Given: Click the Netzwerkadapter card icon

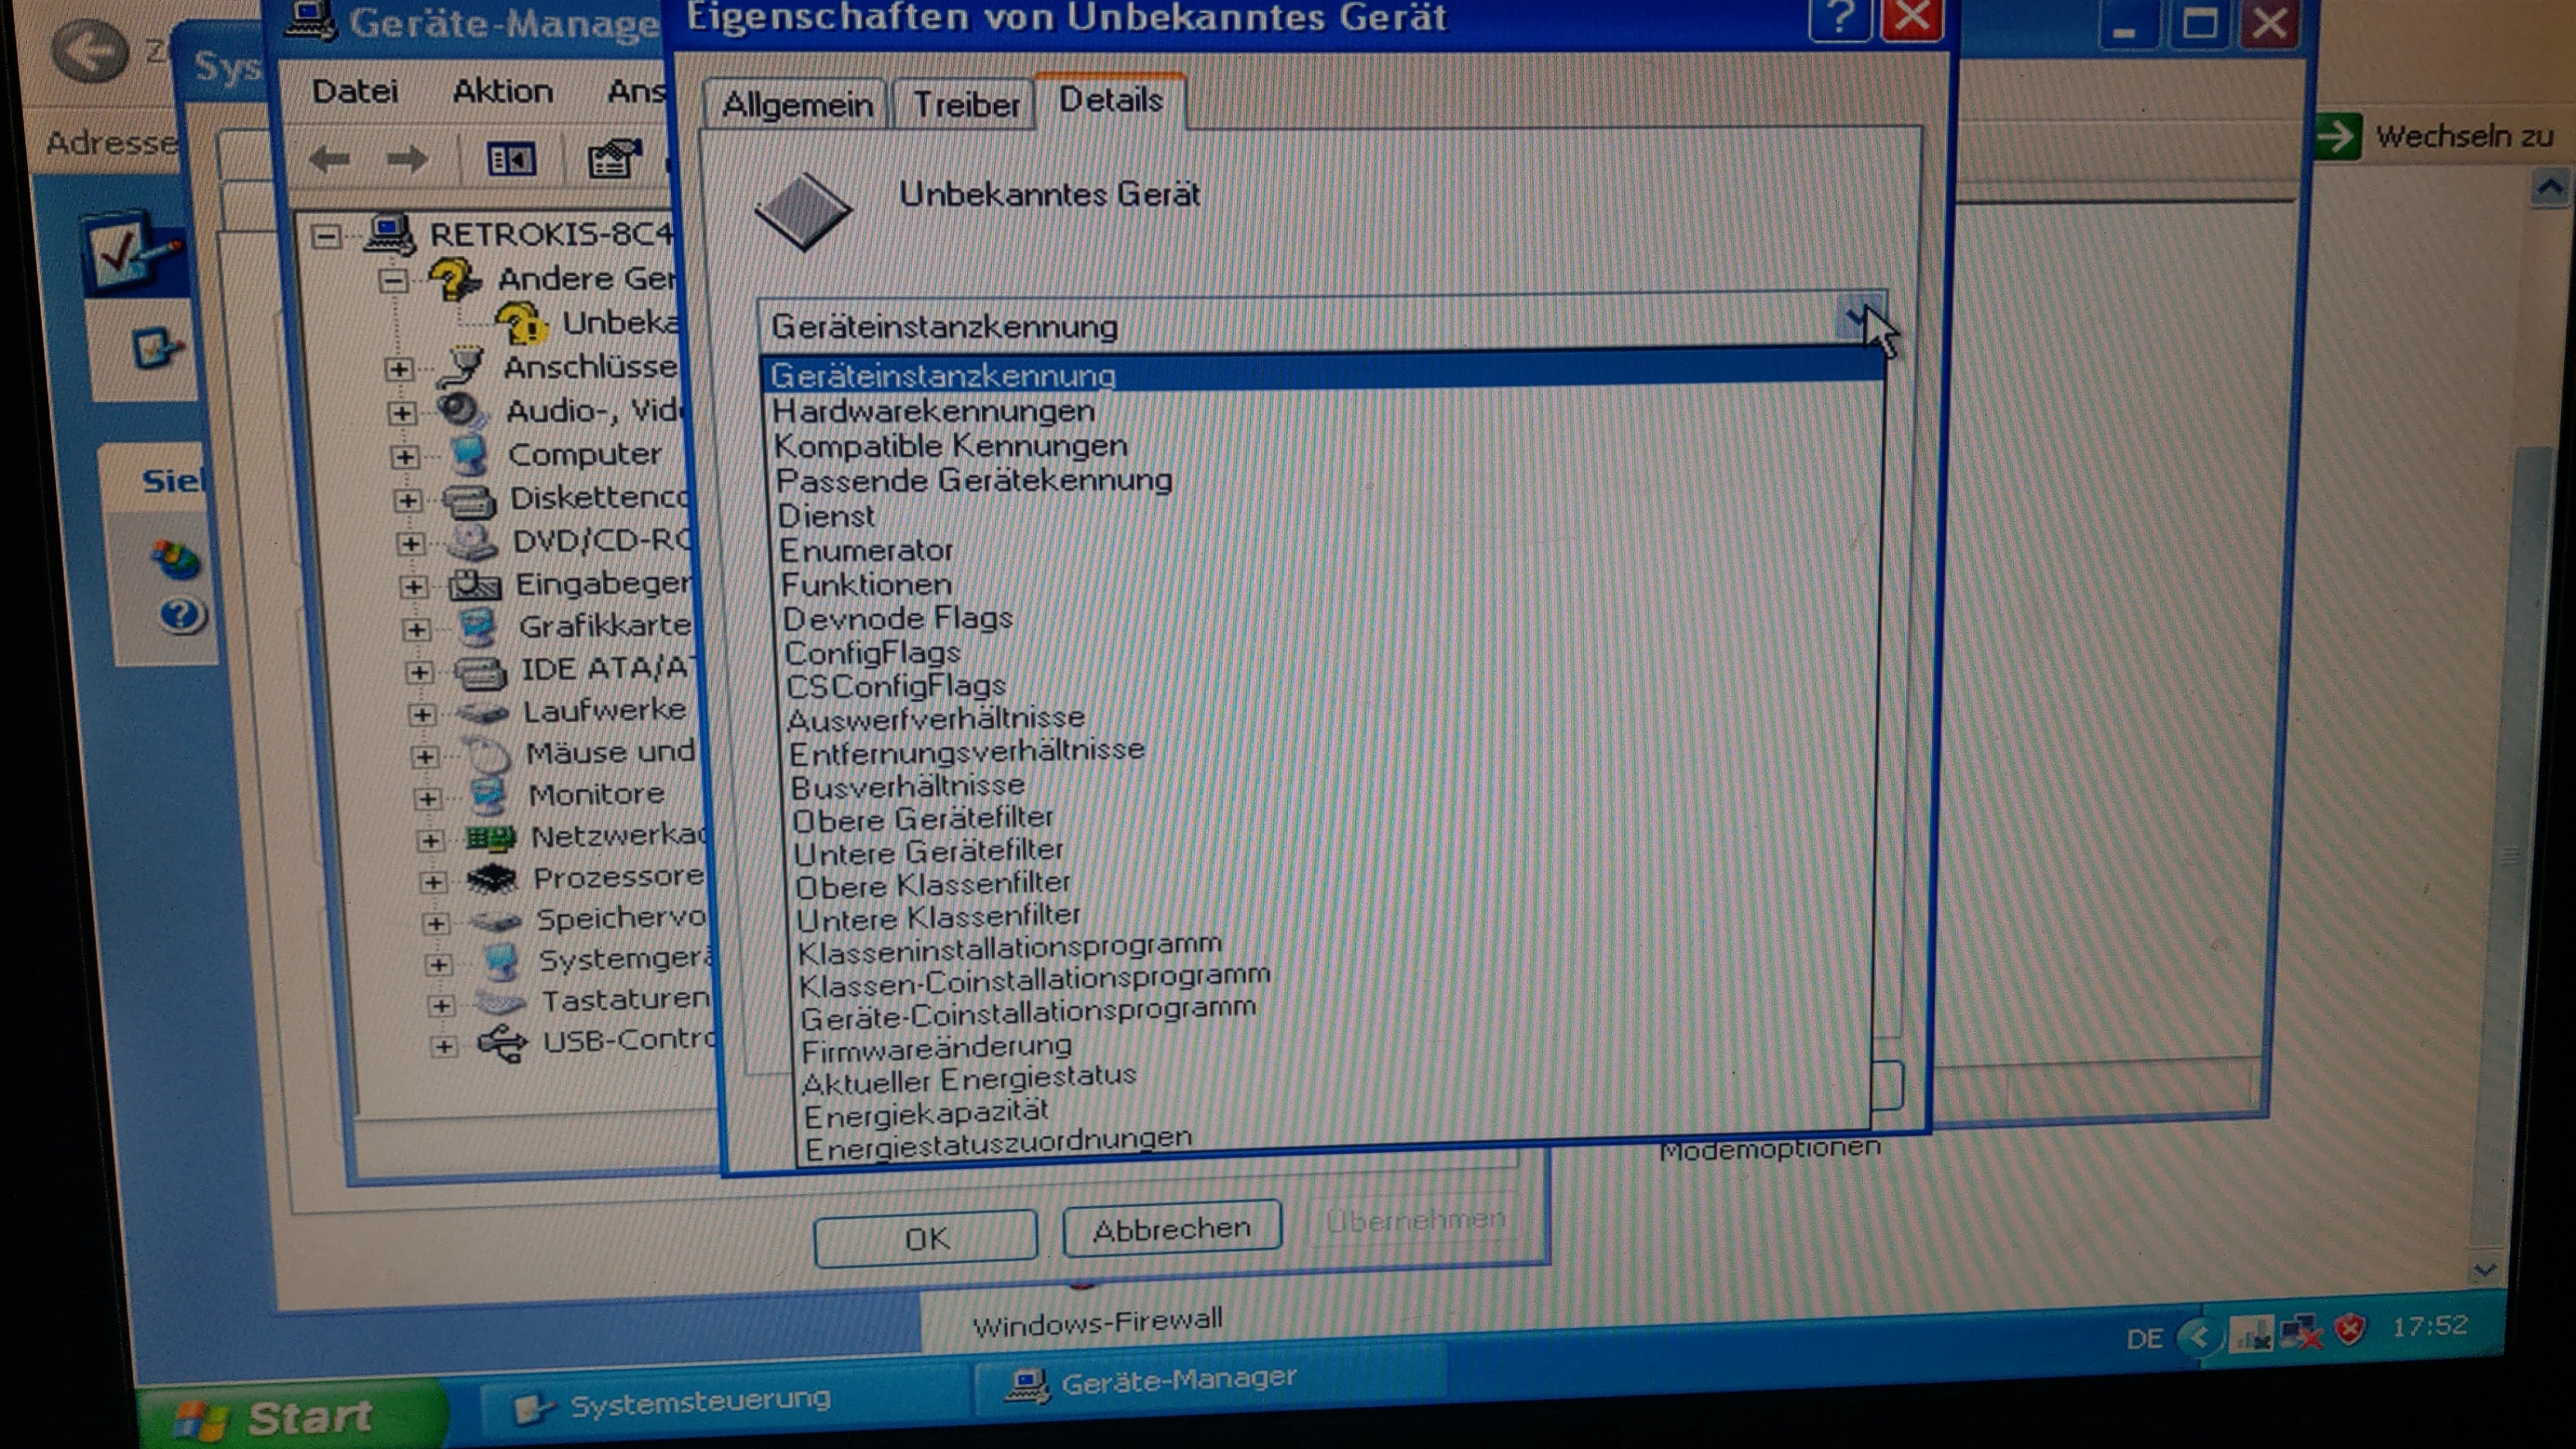Looking at the screenshot, I should [491, 837].
